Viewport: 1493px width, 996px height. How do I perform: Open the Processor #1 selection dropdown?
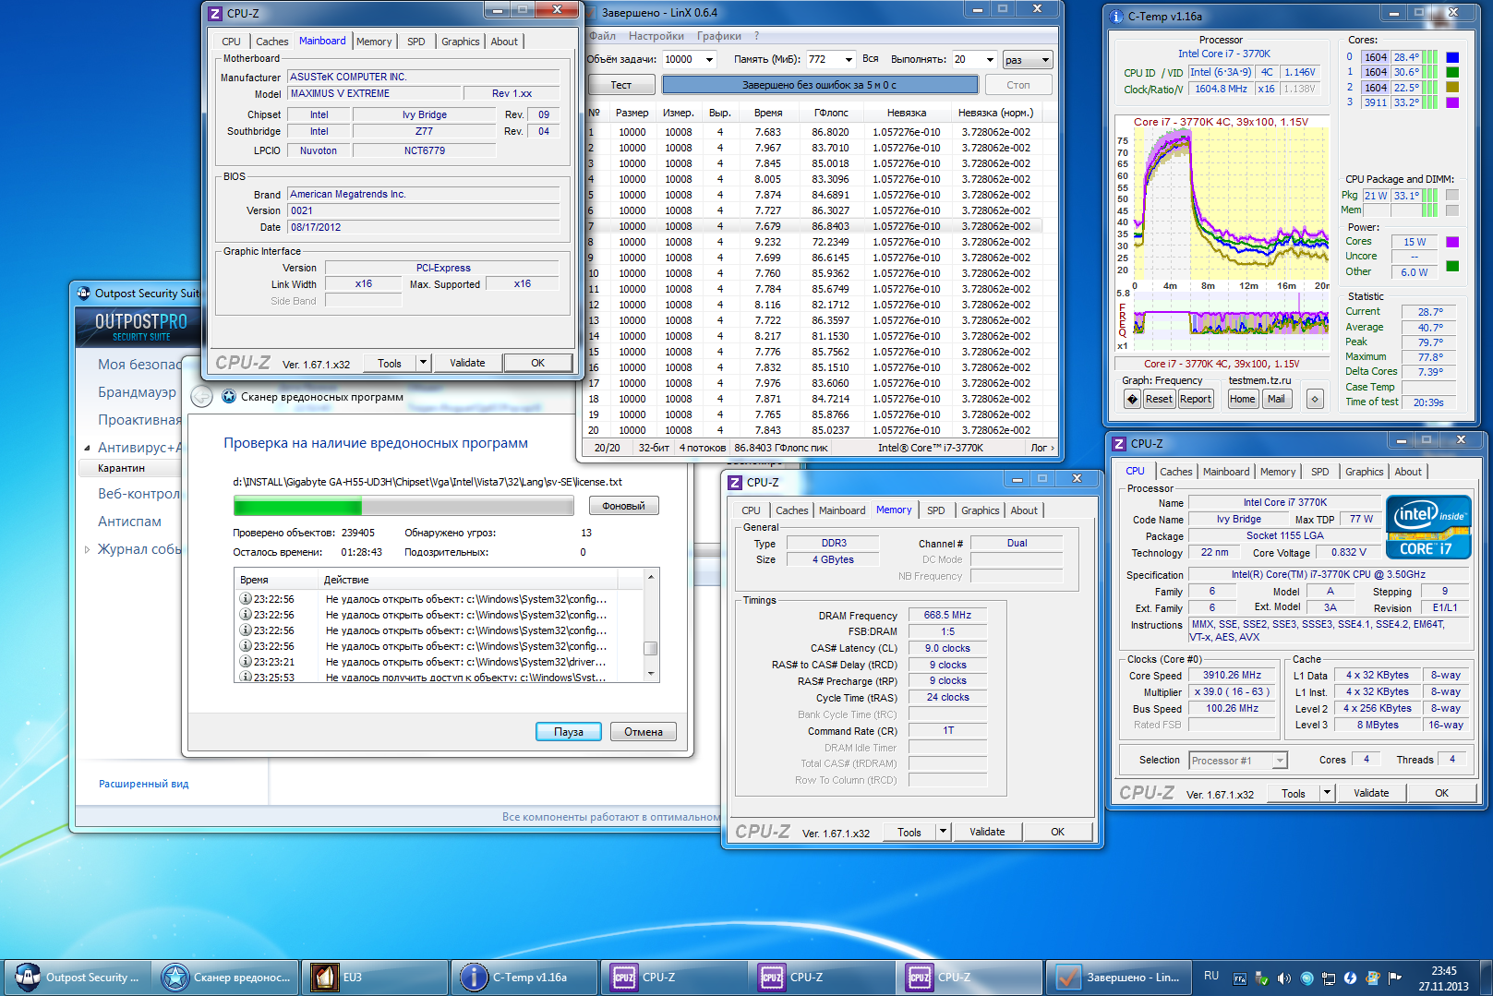[x=1279, y=761]
